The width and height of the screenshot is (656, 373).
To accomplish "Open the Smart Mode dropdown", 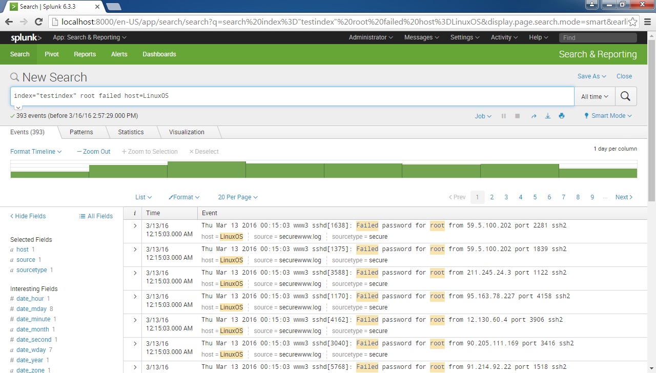I will (607, 116).
